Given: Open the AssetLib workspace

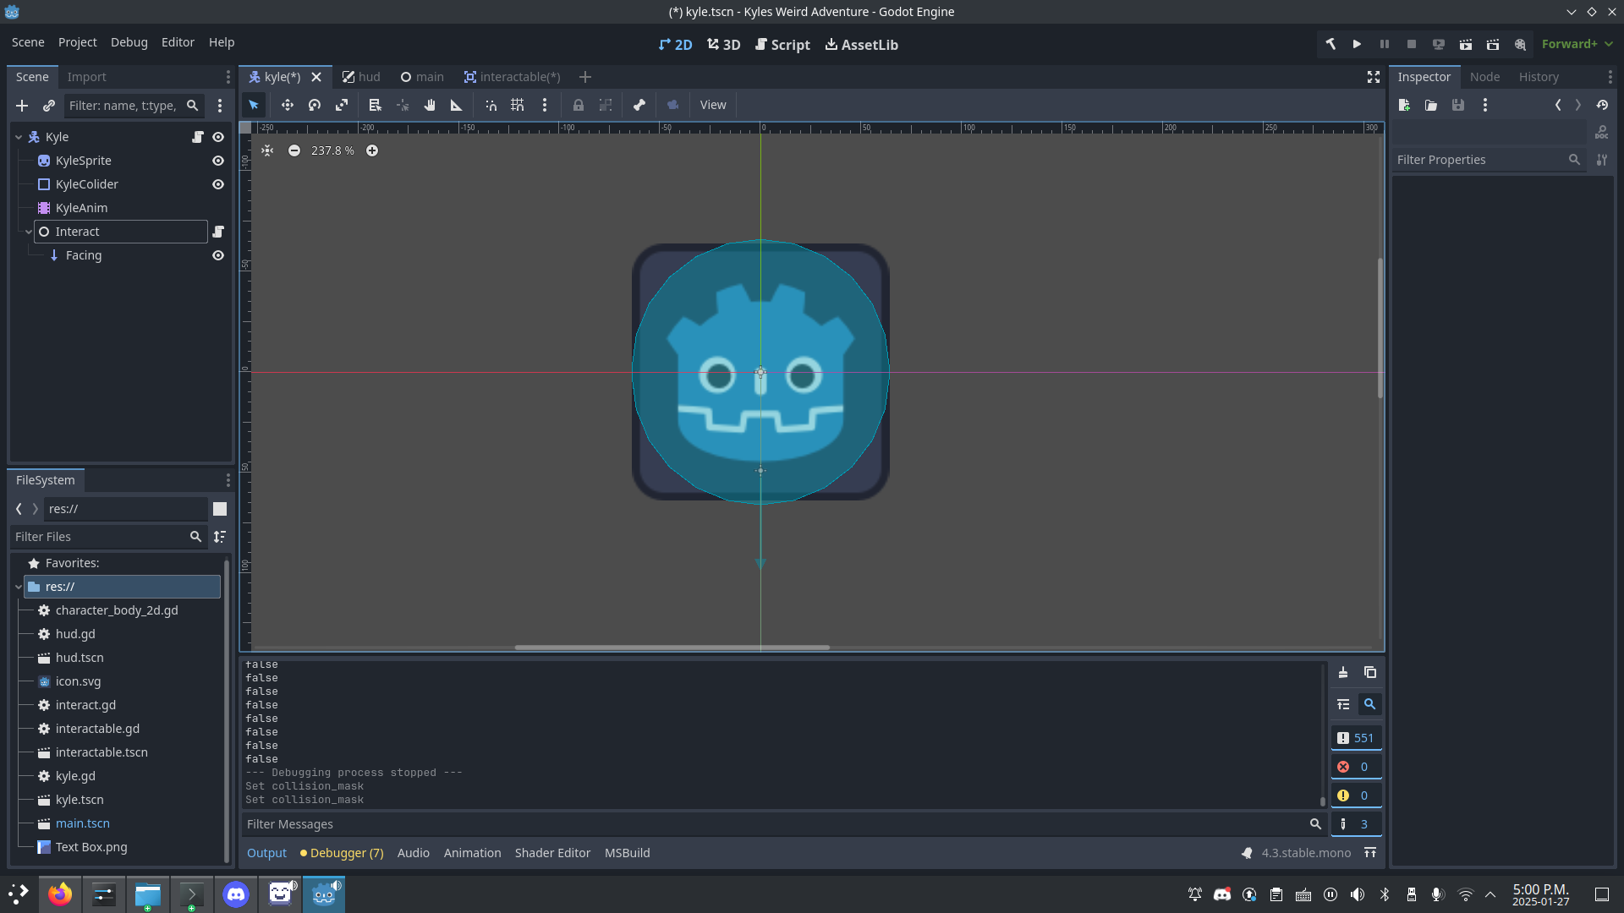Looking at the screenshot, I should pos(861,45).
